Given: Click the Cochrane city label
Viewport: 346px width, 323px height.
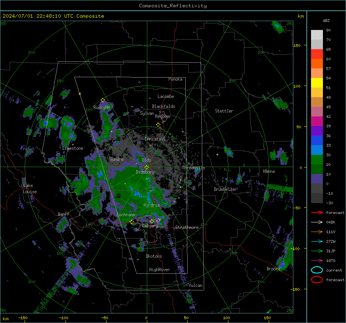Looking at the screenshot, I should 126,215.
